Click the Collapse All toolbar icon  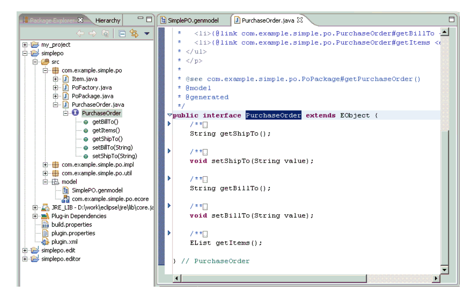click(122, 34)
